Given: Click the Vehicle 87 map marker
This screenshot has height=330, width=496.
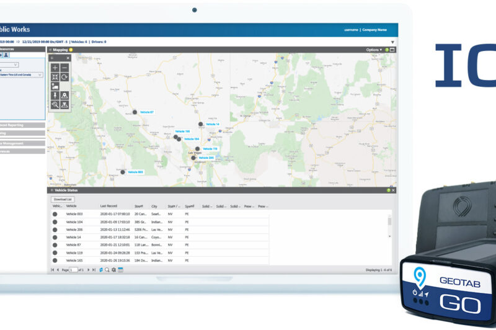Looking at the screenshot, I should point(135,112).
